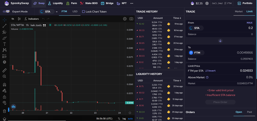Open the Indicators menu
The image size is (257, 121).
point(32,19)
